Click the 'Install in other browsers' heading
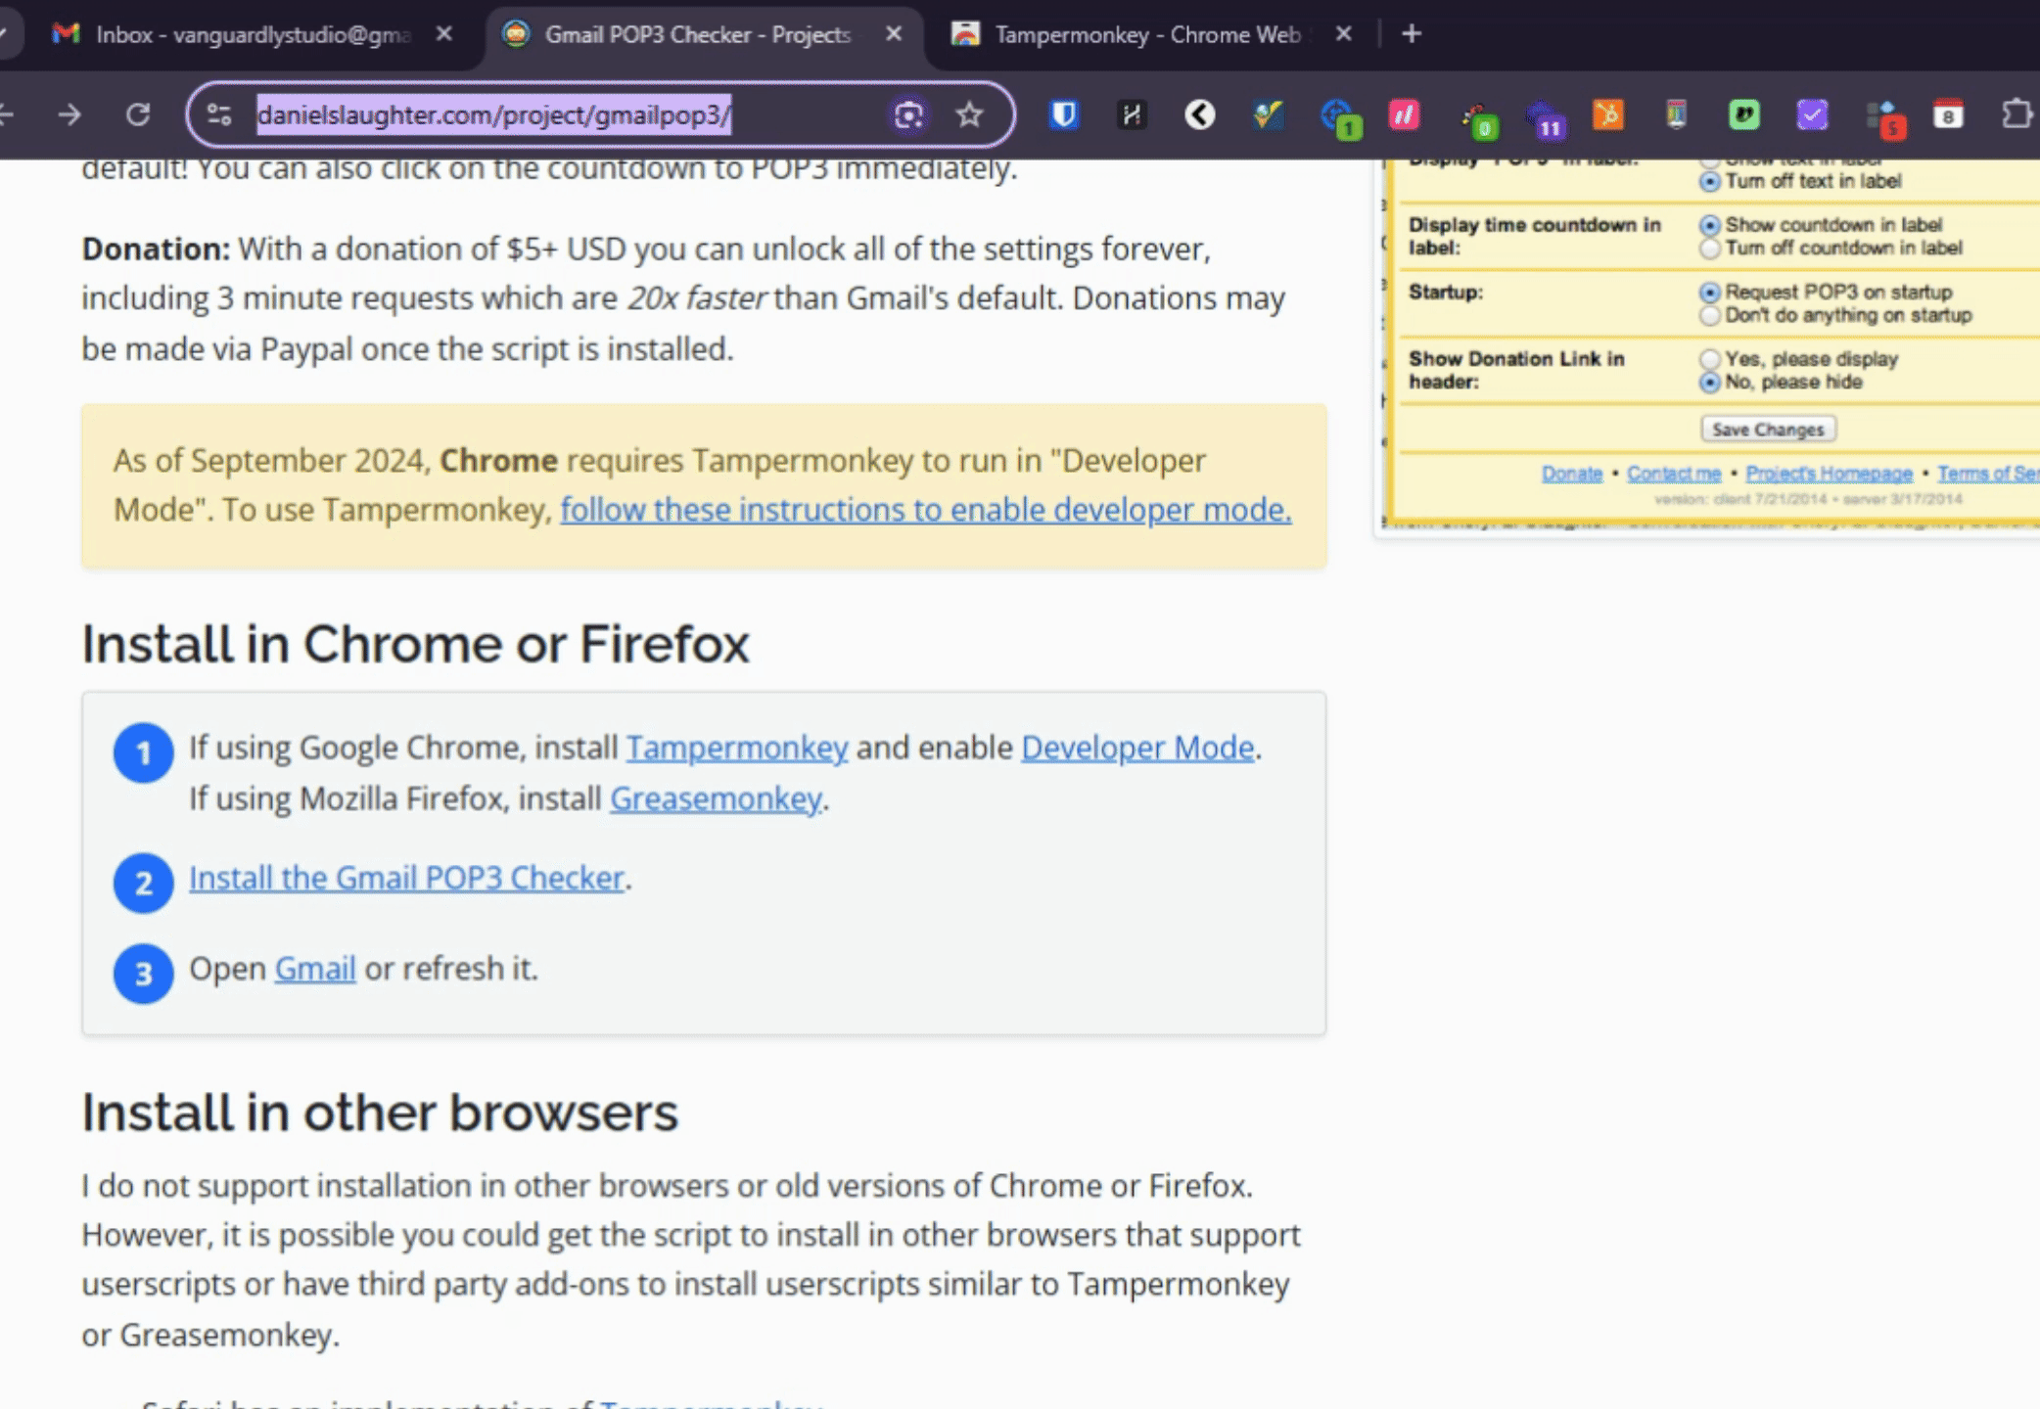Image resolution: width=2040 pixels, height=1409 pixels. pos(380,1113)
